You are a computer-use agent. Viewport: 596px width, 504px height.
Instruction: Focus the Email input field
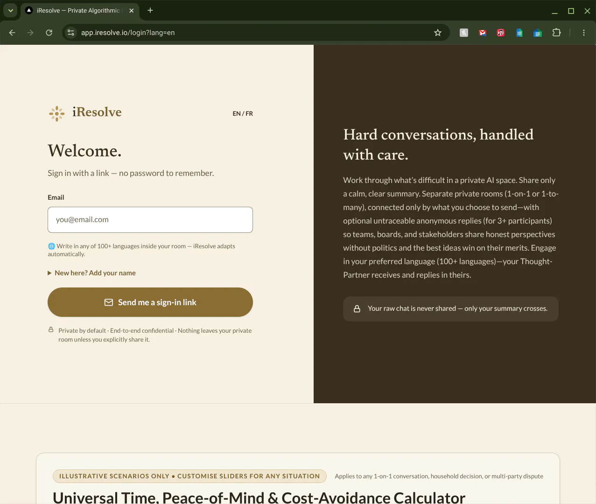[x=150, y=220]
